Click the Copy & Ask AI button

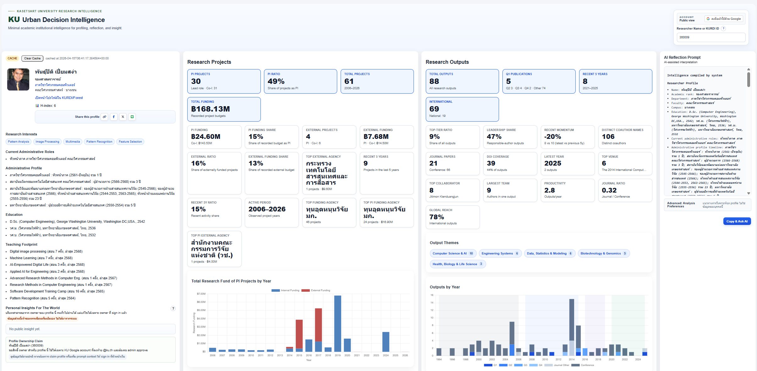737,221
